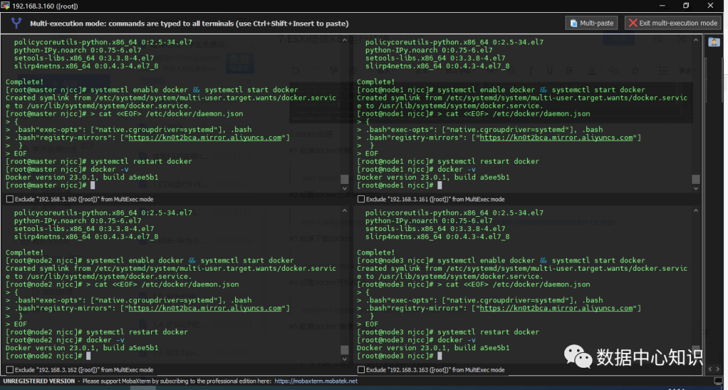Open the right sidebar panel icon

(714, 42)
